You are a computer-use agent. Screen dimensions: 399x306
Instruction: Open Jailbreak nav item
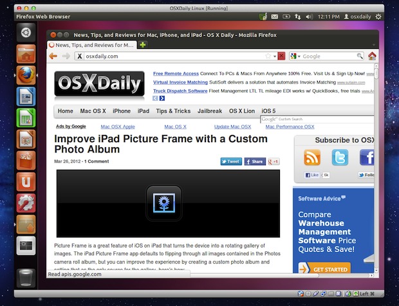210,111
